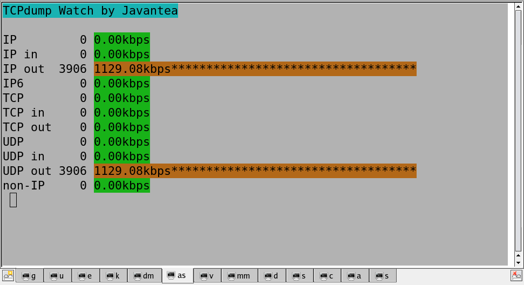The image size is (524, 285).
Task: Click the "UDP out" row label
Action: click(x=27, y=171)
